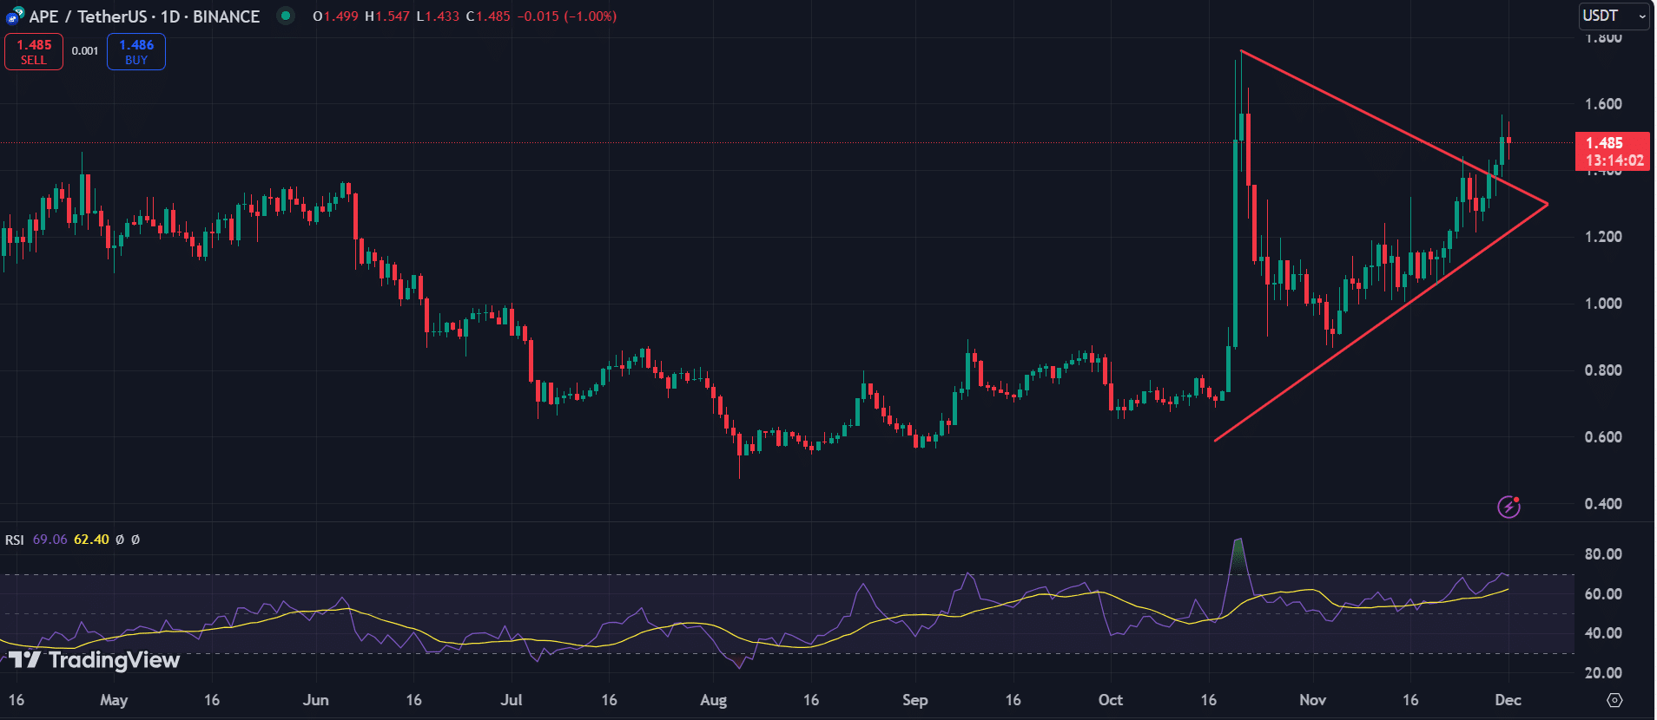This screenshot has height=720, width=1657.
Task: Open chart settings gear icon
Action: pyautogui.click(x=1614, y=700)
